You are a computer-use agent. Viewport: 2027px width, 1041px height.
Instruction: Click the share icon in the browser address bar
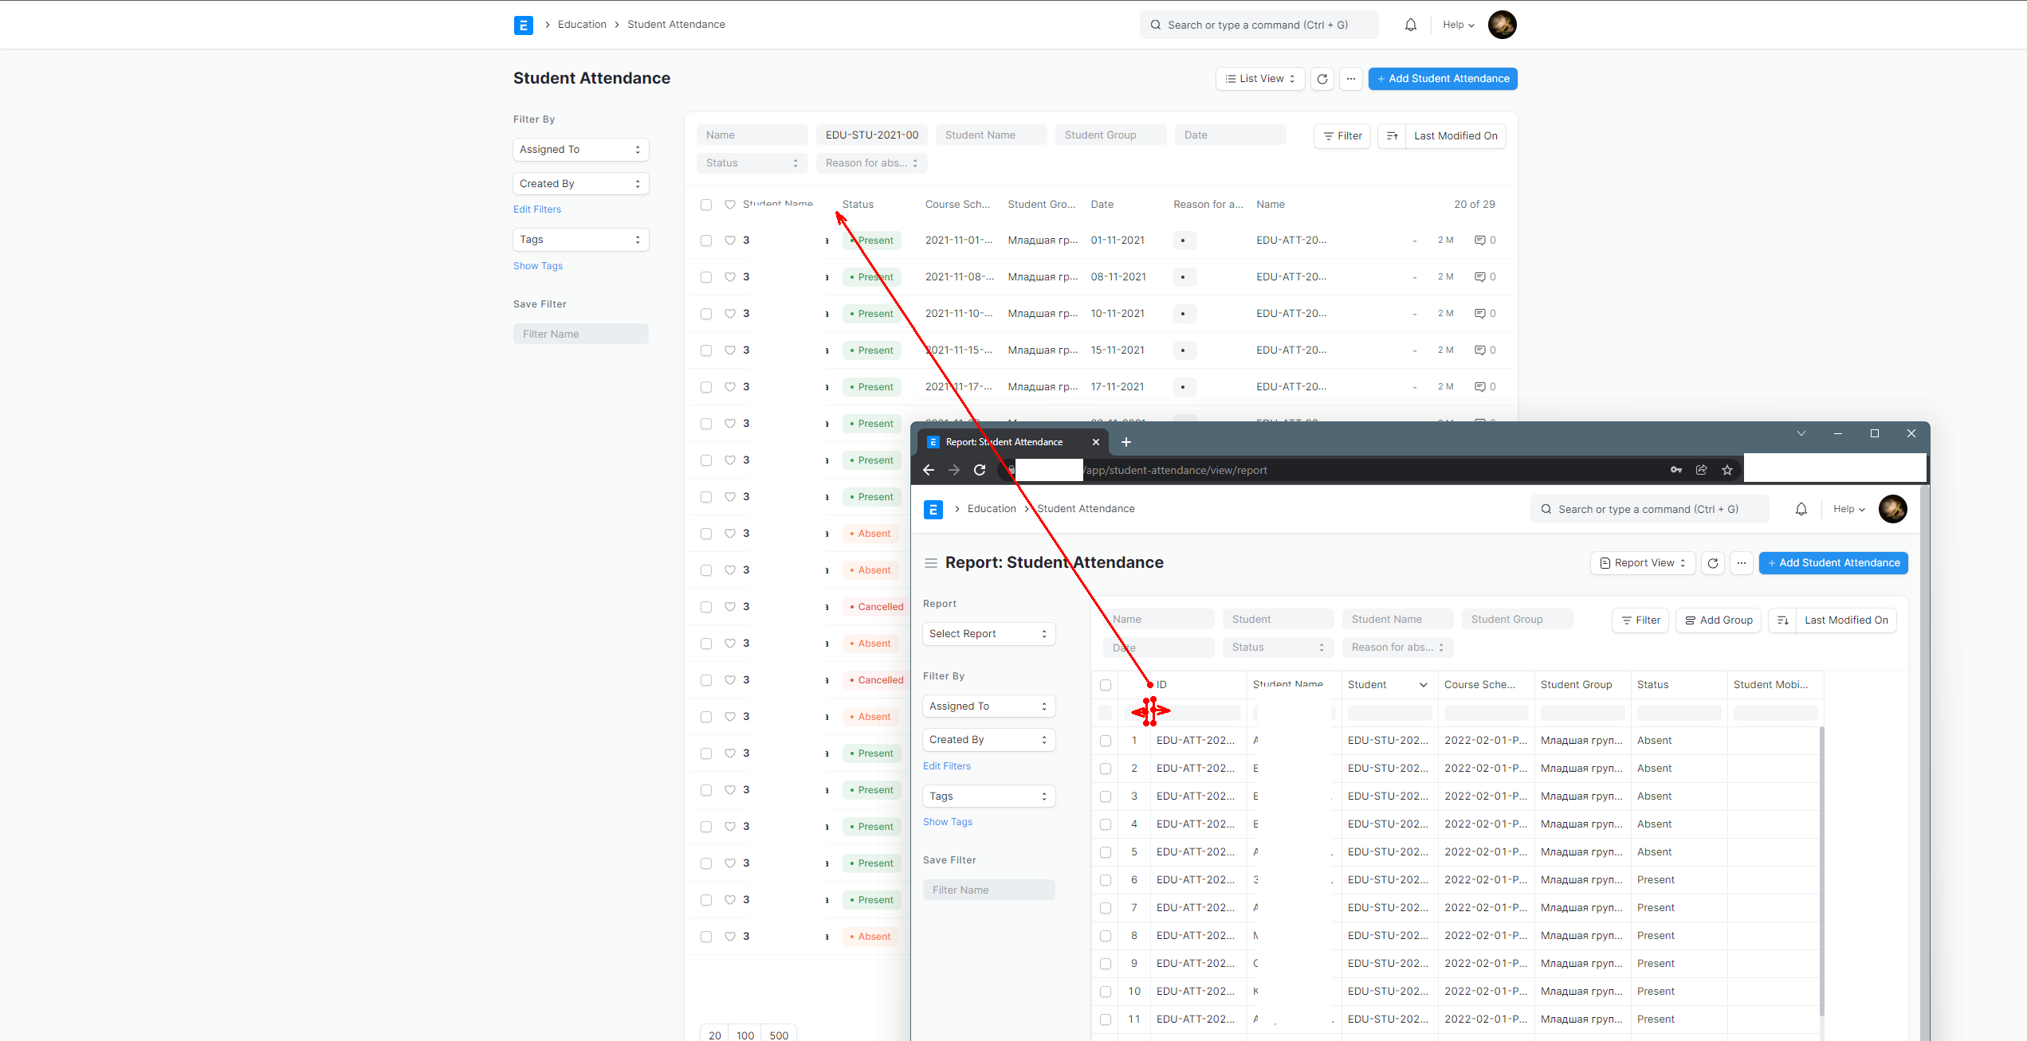point(1702,470)
